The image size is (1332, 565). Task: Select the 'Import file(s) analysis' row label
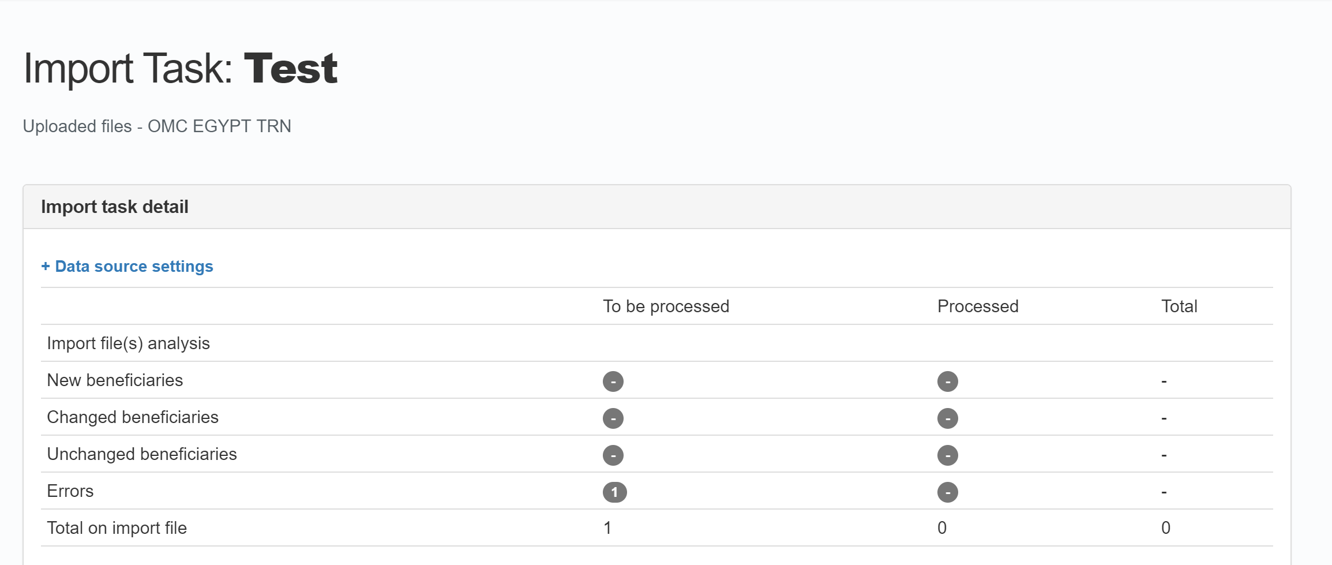pos(128,343)
